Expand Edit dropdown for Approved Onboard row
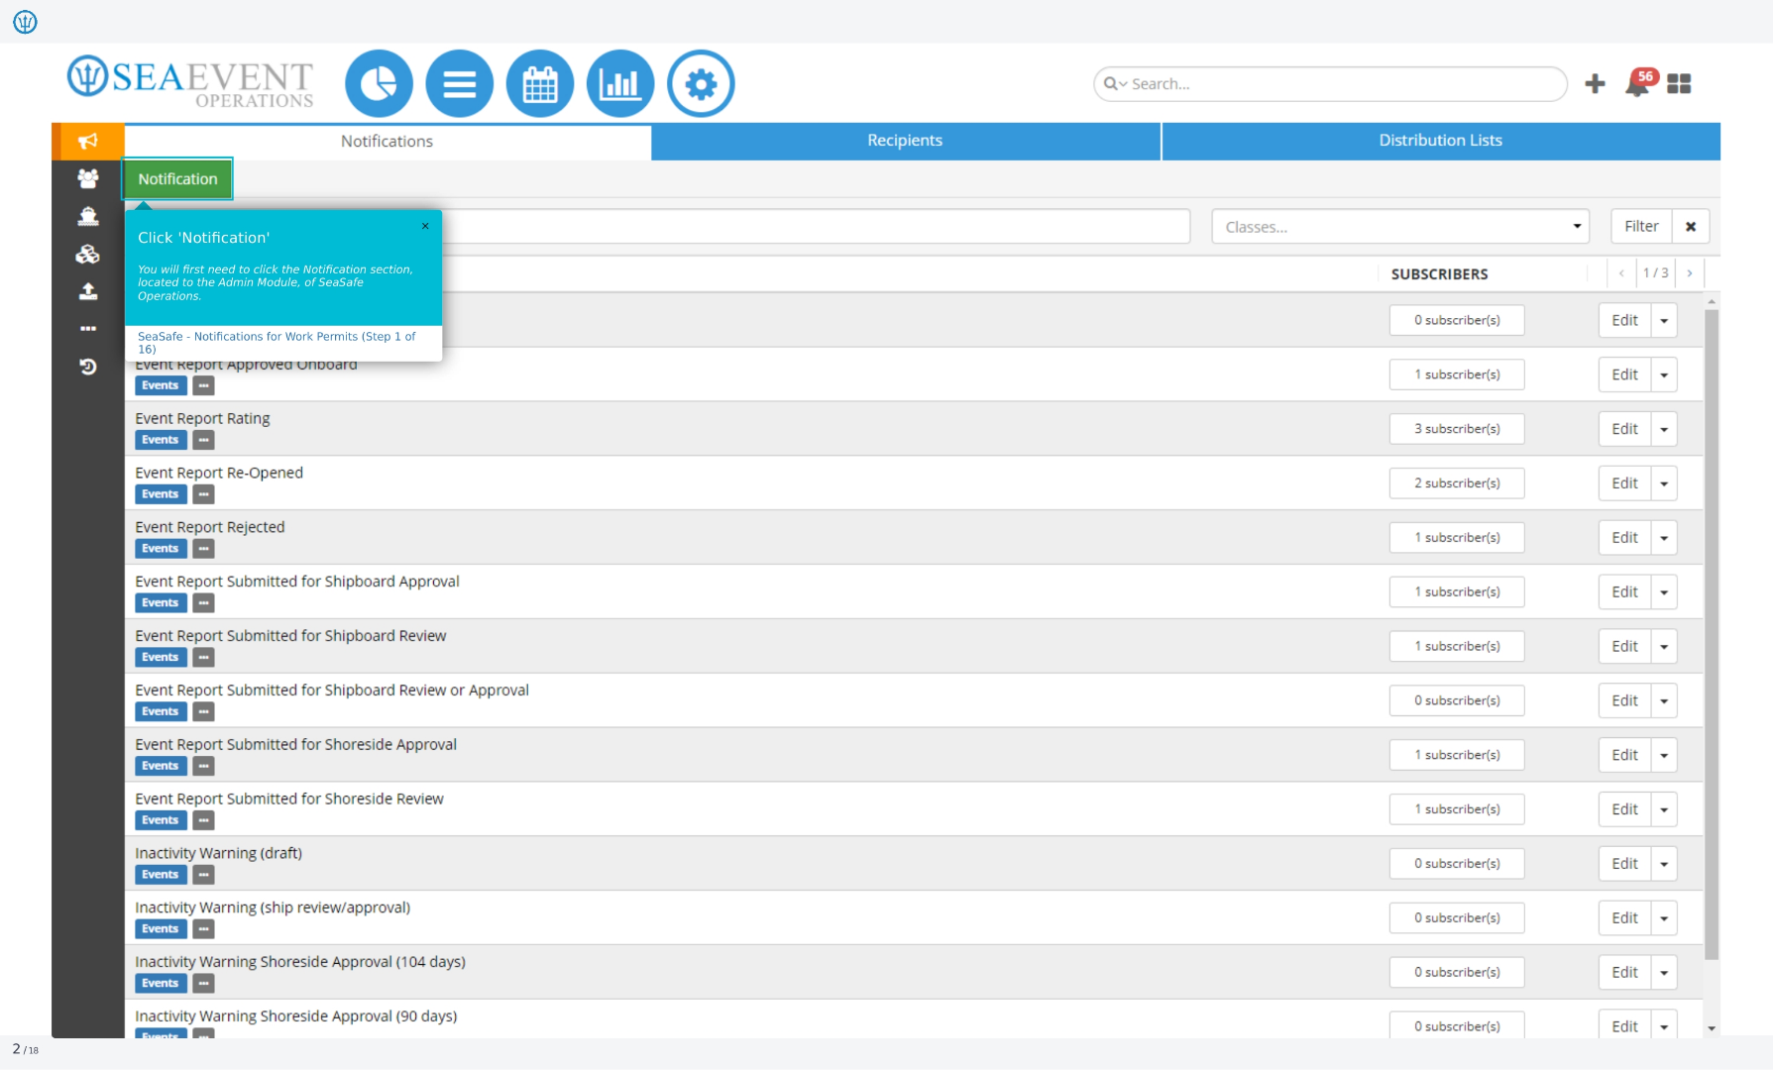The image size is (1773, 1070). click(1664, 374)
